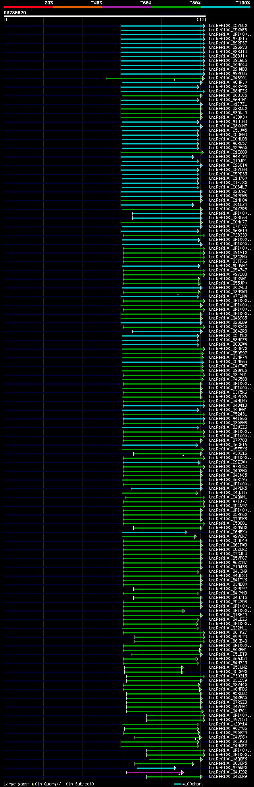Viewport: 254px width, 787px height.
Task: Click the query end position 512
Action: 200,19
